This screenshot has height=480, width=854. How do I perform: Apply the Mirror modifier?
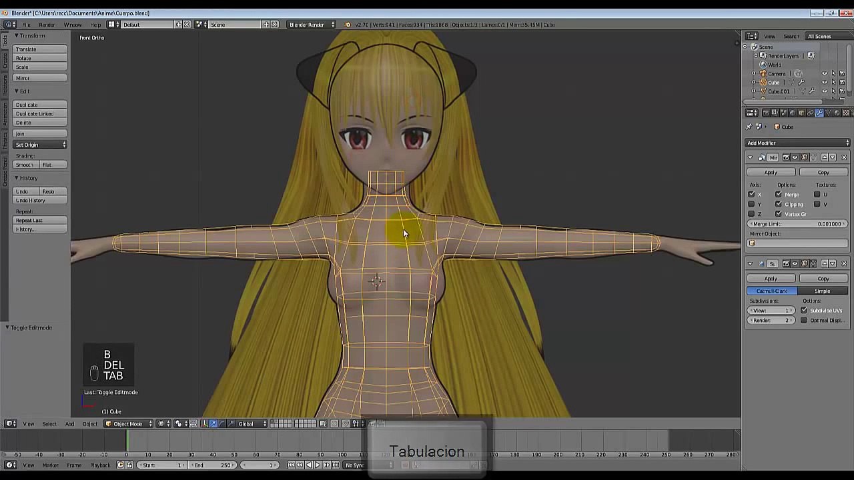coord(771,173)
